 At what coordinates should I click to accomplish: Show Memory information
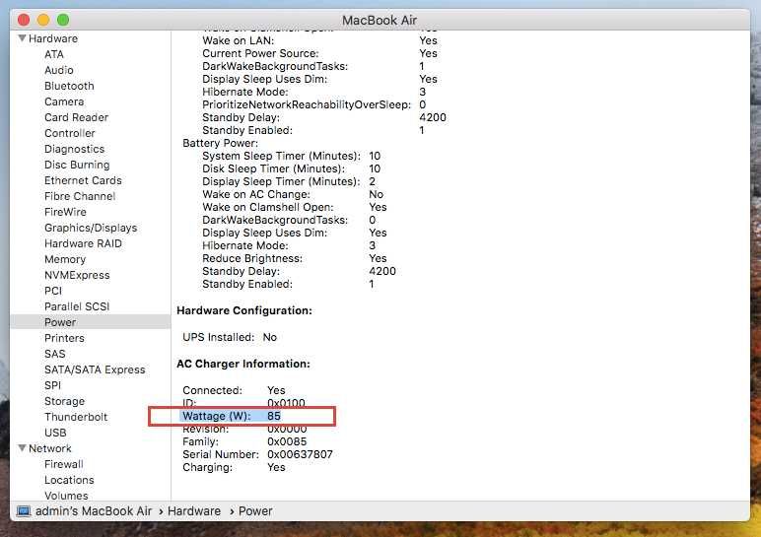pyautogui.click(x=64, y=259)
